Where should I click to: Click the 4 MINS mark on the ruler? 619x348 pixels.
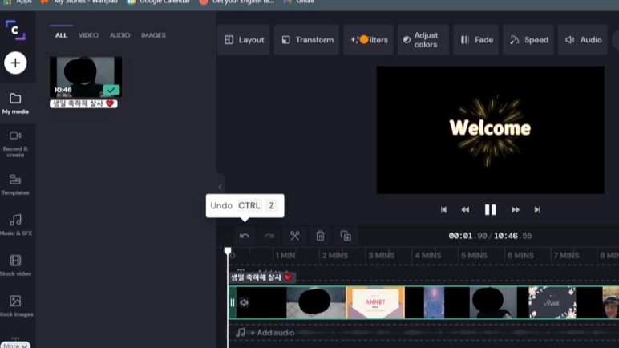click(x=428, y=256)
